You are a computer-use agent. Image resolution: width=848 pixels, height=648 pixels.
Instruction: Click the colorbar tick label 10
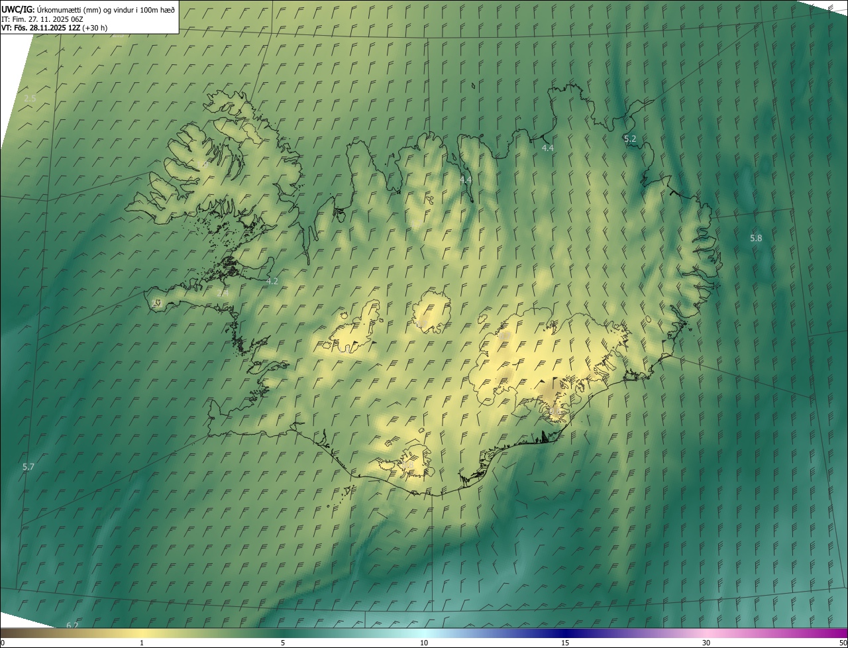pyautogui.click(x=424, y=643)
